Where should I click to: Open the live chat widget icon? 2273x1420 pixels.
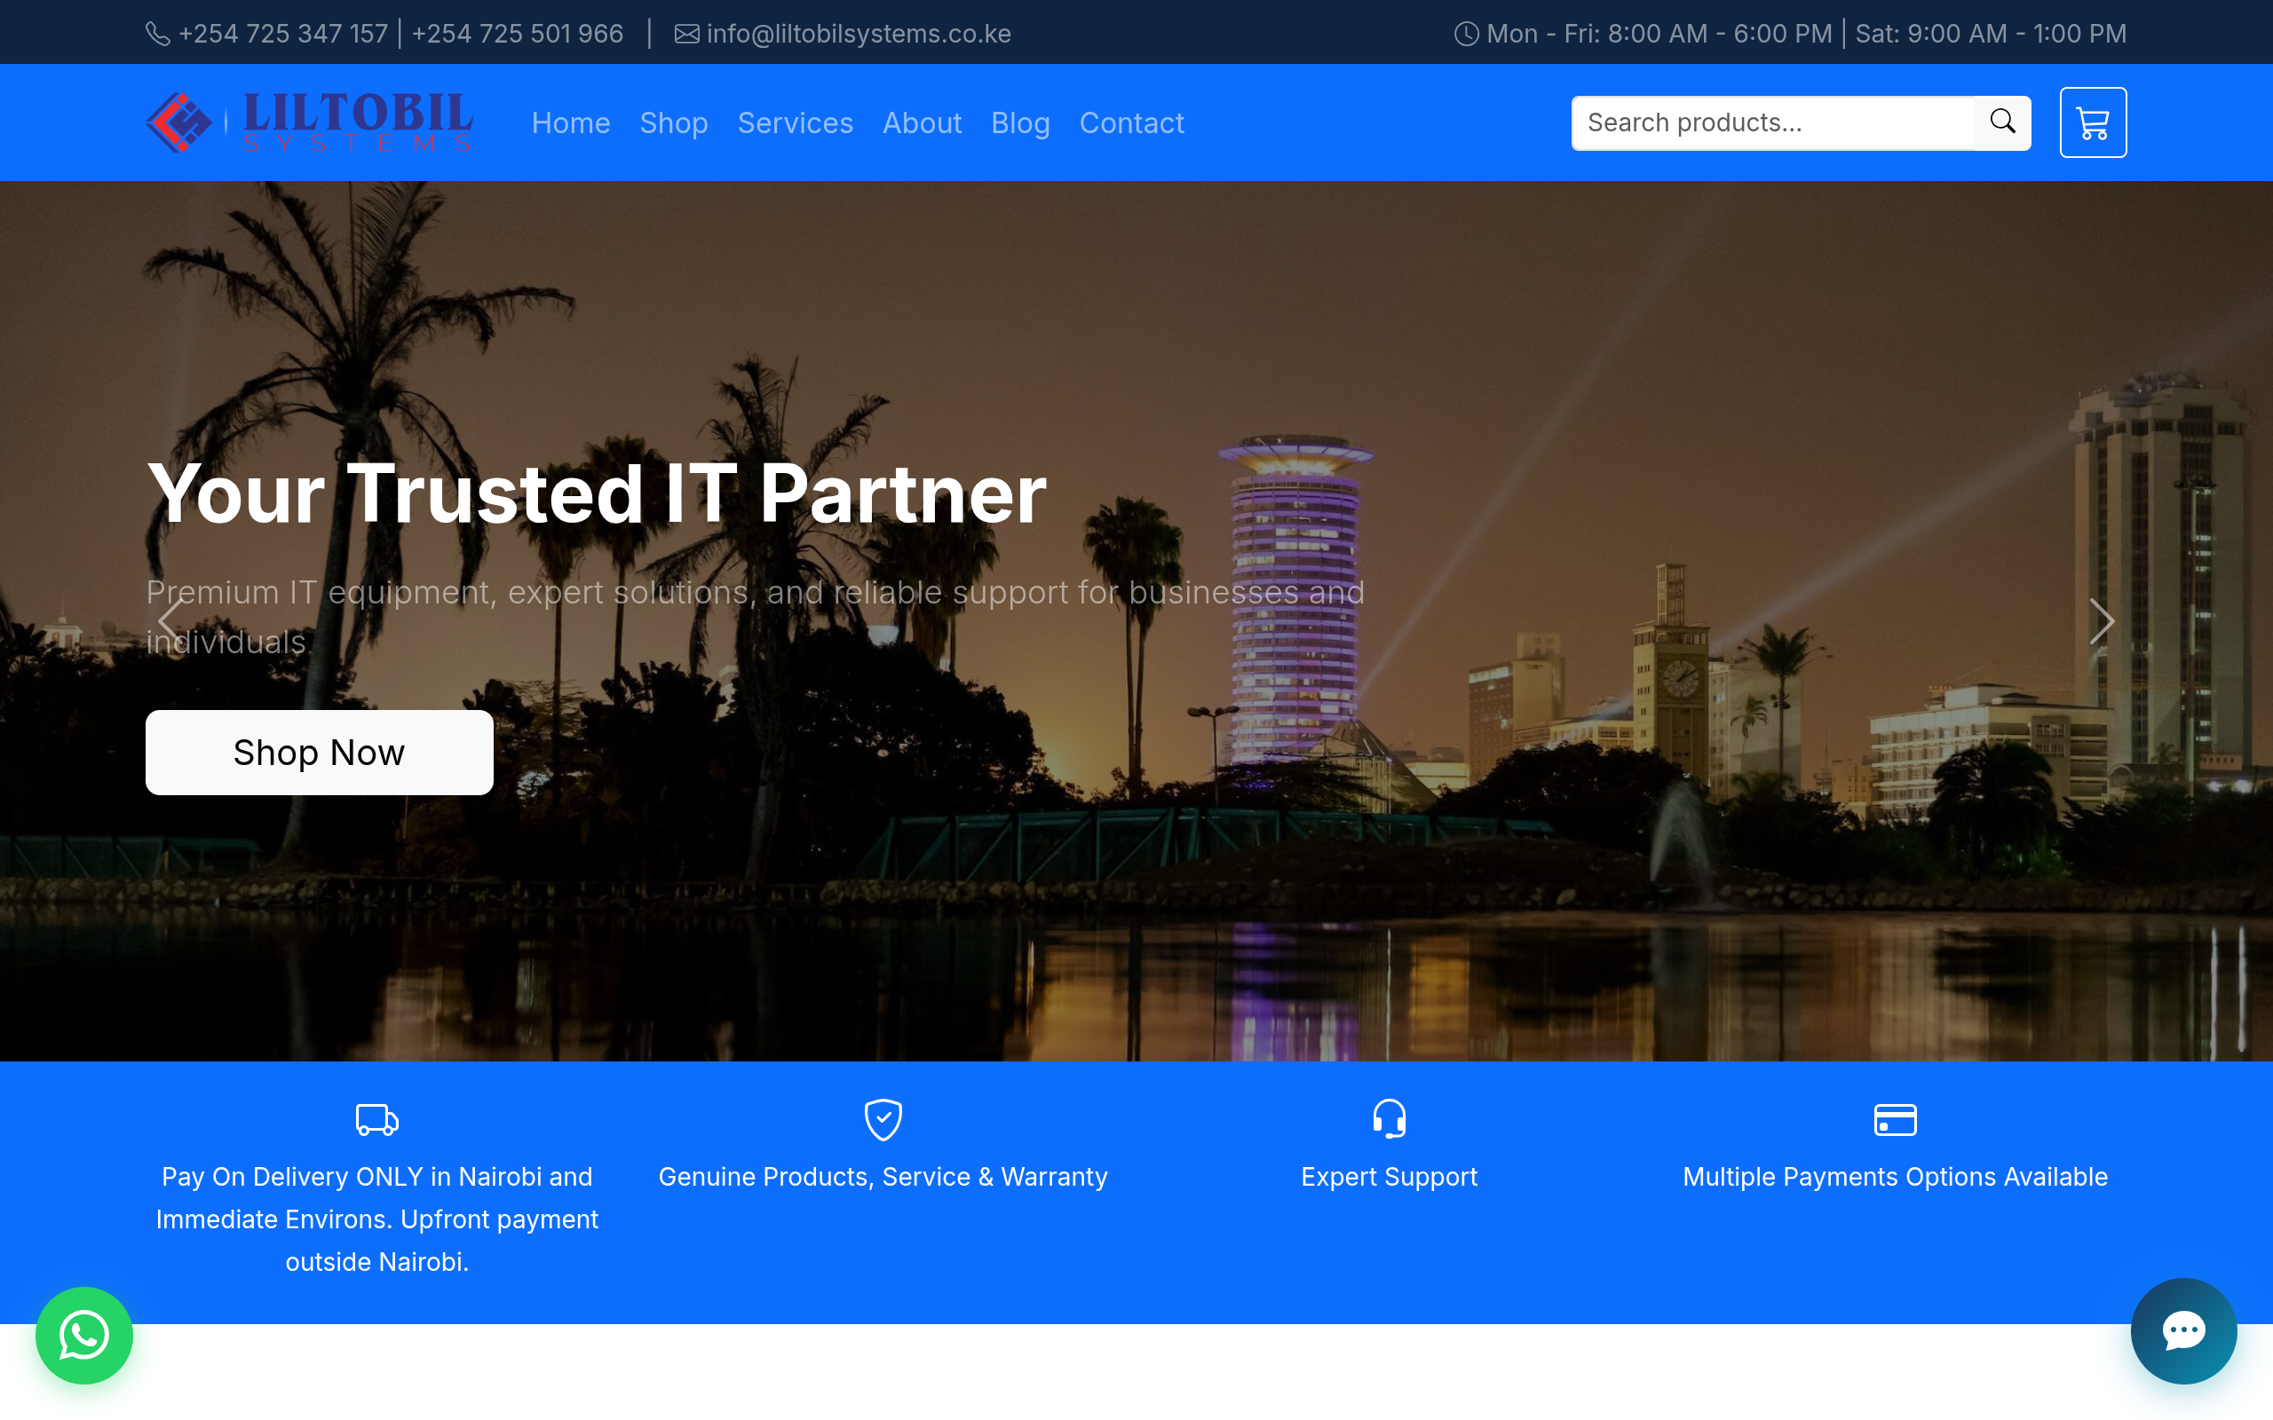point(2184,1329)
